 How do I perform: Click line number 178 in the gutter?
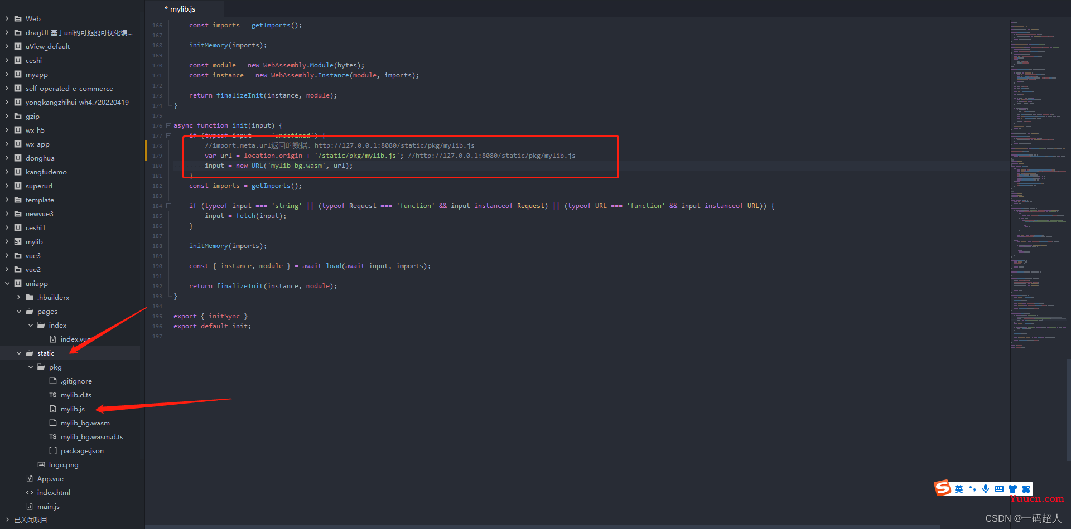(157, 145)
